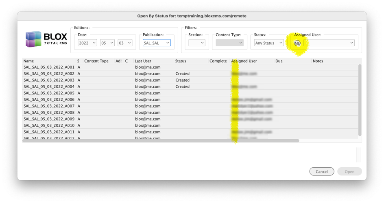
Task: Select row SAL_SAL_05_03_2022_A002
Action: click(190, 73)
